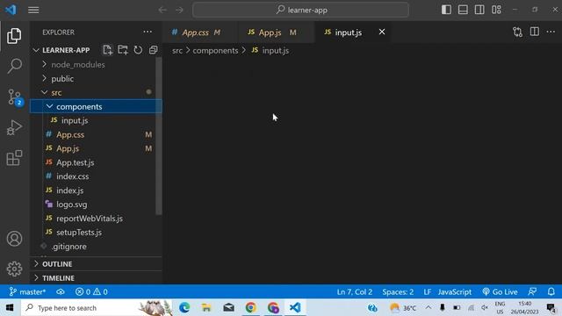
Task: Click the New Folder icon in Explorer
Action: [123, 50]
